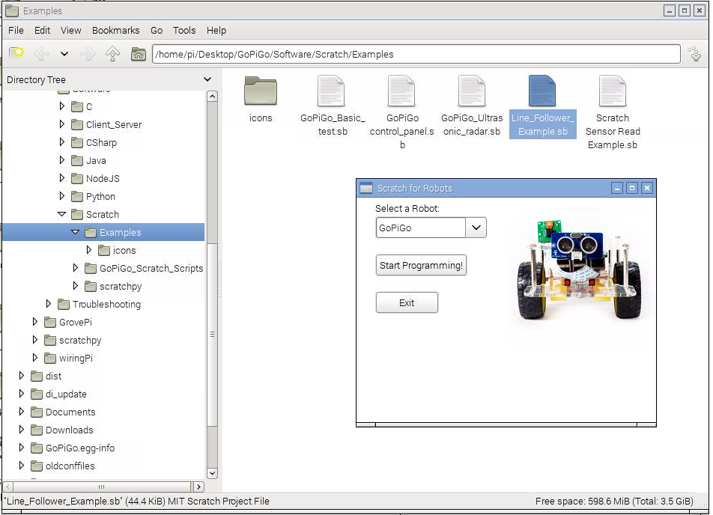Maximize the Scratch for Robots window
This screenshot has height=515, width=713.
631,188
